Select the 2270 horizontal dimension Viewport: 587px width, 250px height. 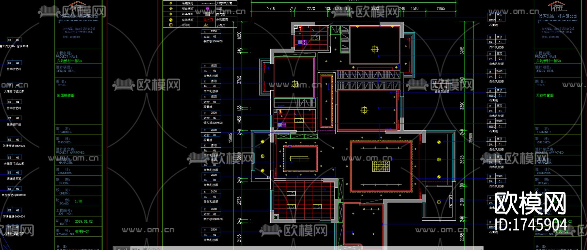(x=311, y=8)
